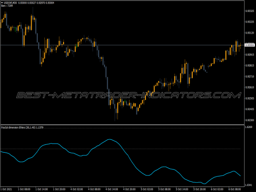The width and height of the screenshot is (256, 192).
Task: Click the '5 Oct 20:00' time axis label
Action: coord(200,189)
